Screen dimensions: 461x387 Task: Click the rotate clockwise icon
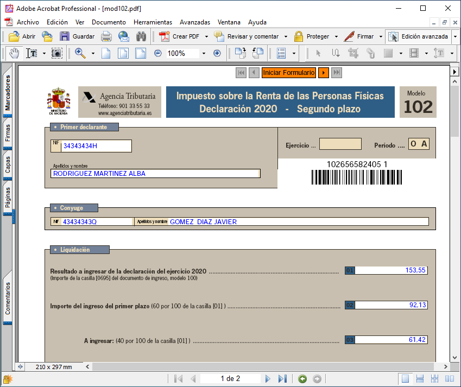click(x=241, y=53)
